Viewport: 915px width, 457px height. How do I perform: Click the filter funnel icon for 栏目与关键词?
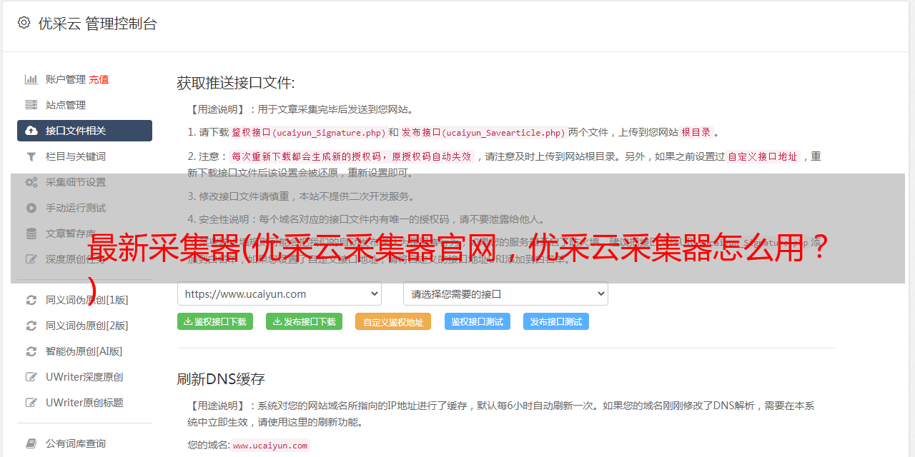click(x=31, y=156)
